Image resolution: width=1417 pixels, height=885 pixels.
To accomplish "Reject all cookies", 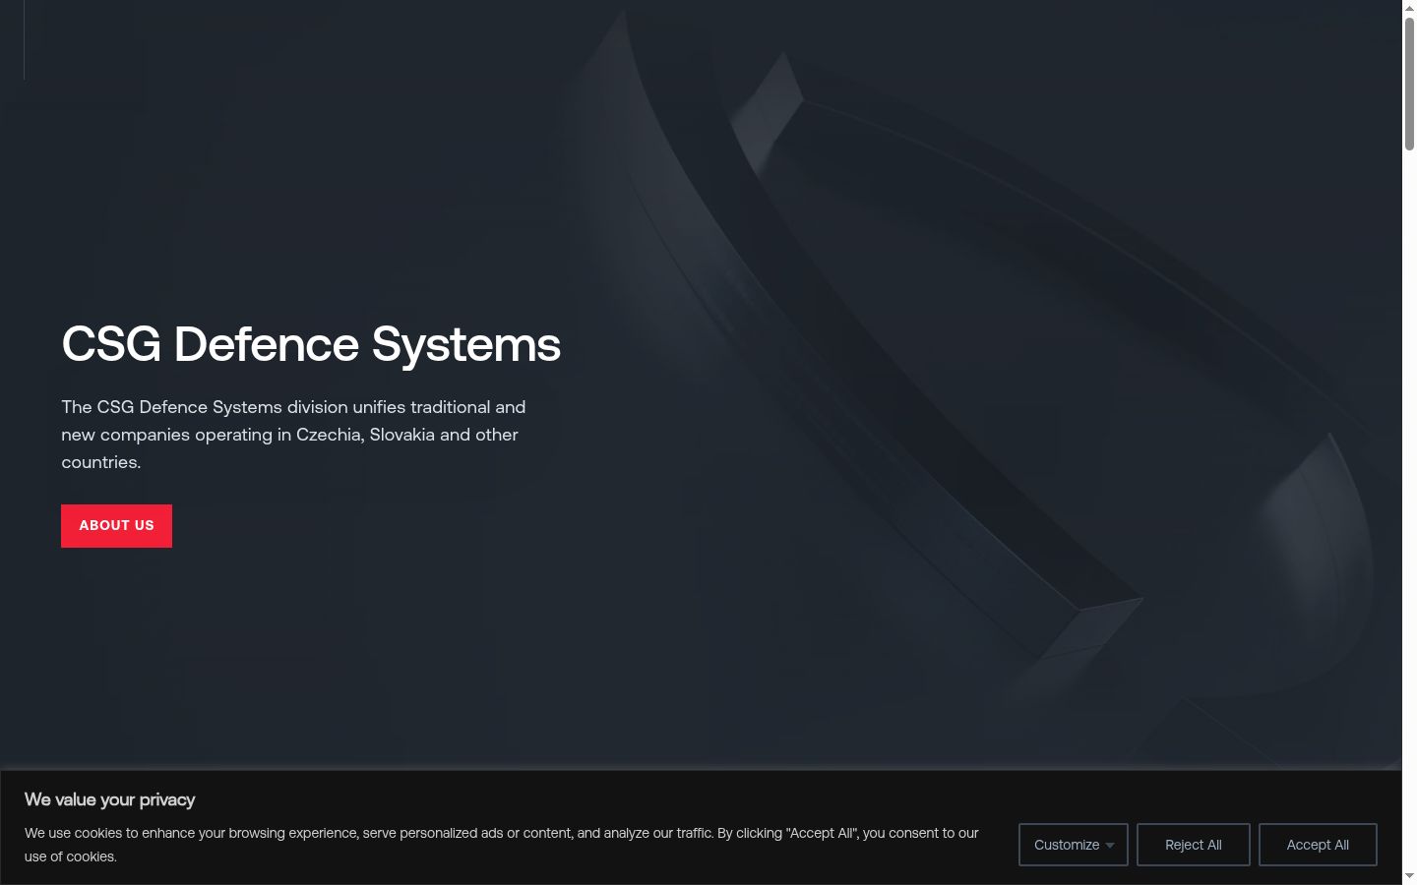I will (1194, 845).
